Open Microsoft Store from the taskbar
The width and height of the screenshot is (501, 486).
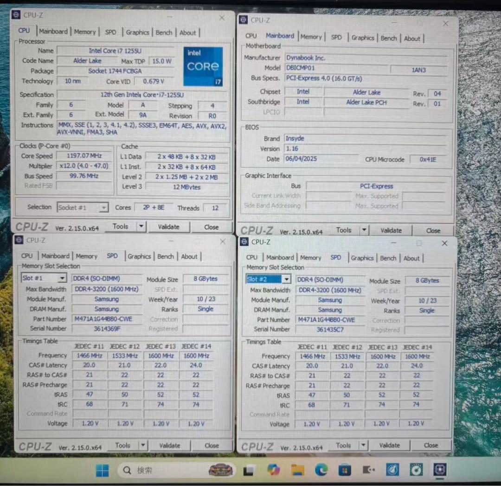345,470
